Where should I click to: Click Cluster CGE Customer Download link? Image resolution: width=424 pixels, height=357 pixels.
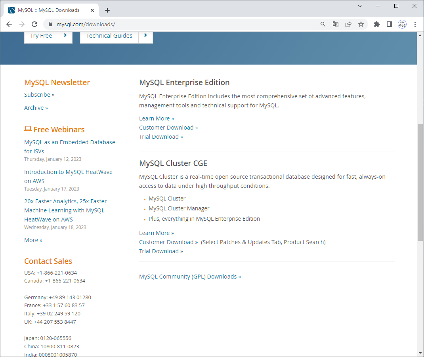pos(168,242)
